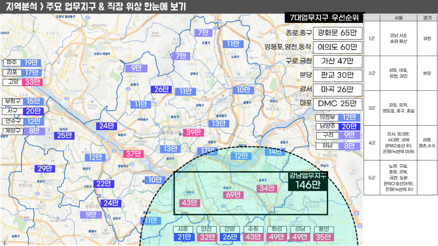This screenshot has height=246, width=438.
Task: Select the 2군 row label
Action: coord(372,73)
